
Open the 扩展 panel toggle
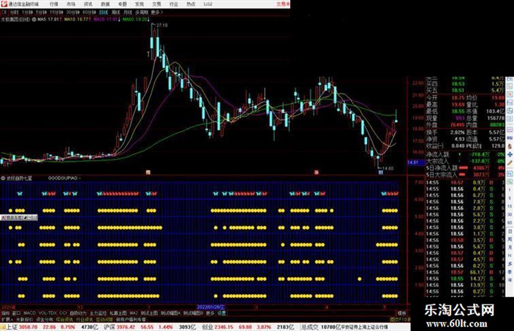[7, 319]
